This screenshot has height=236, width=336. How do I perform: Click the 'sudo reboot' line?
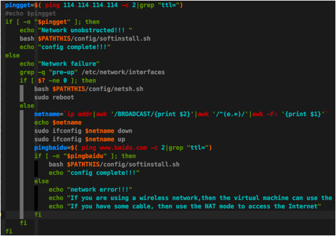click(x=54, y=97)
